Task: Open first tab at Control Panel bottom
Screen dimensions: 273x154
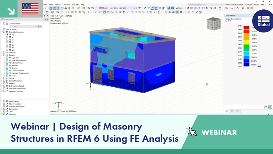Action: coord(227,111)
